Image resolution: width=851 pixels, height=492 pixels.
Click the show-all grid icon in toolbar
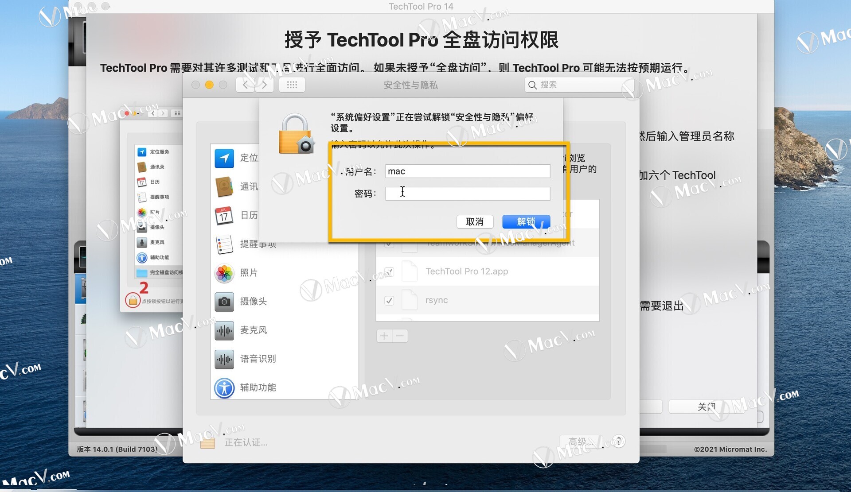pyautogui.click(x=292, y=85)
